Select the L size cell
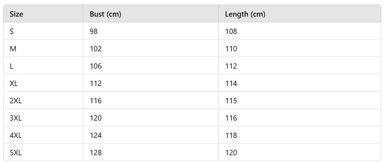This screenshot has width=384, height=163. point(12,66)
